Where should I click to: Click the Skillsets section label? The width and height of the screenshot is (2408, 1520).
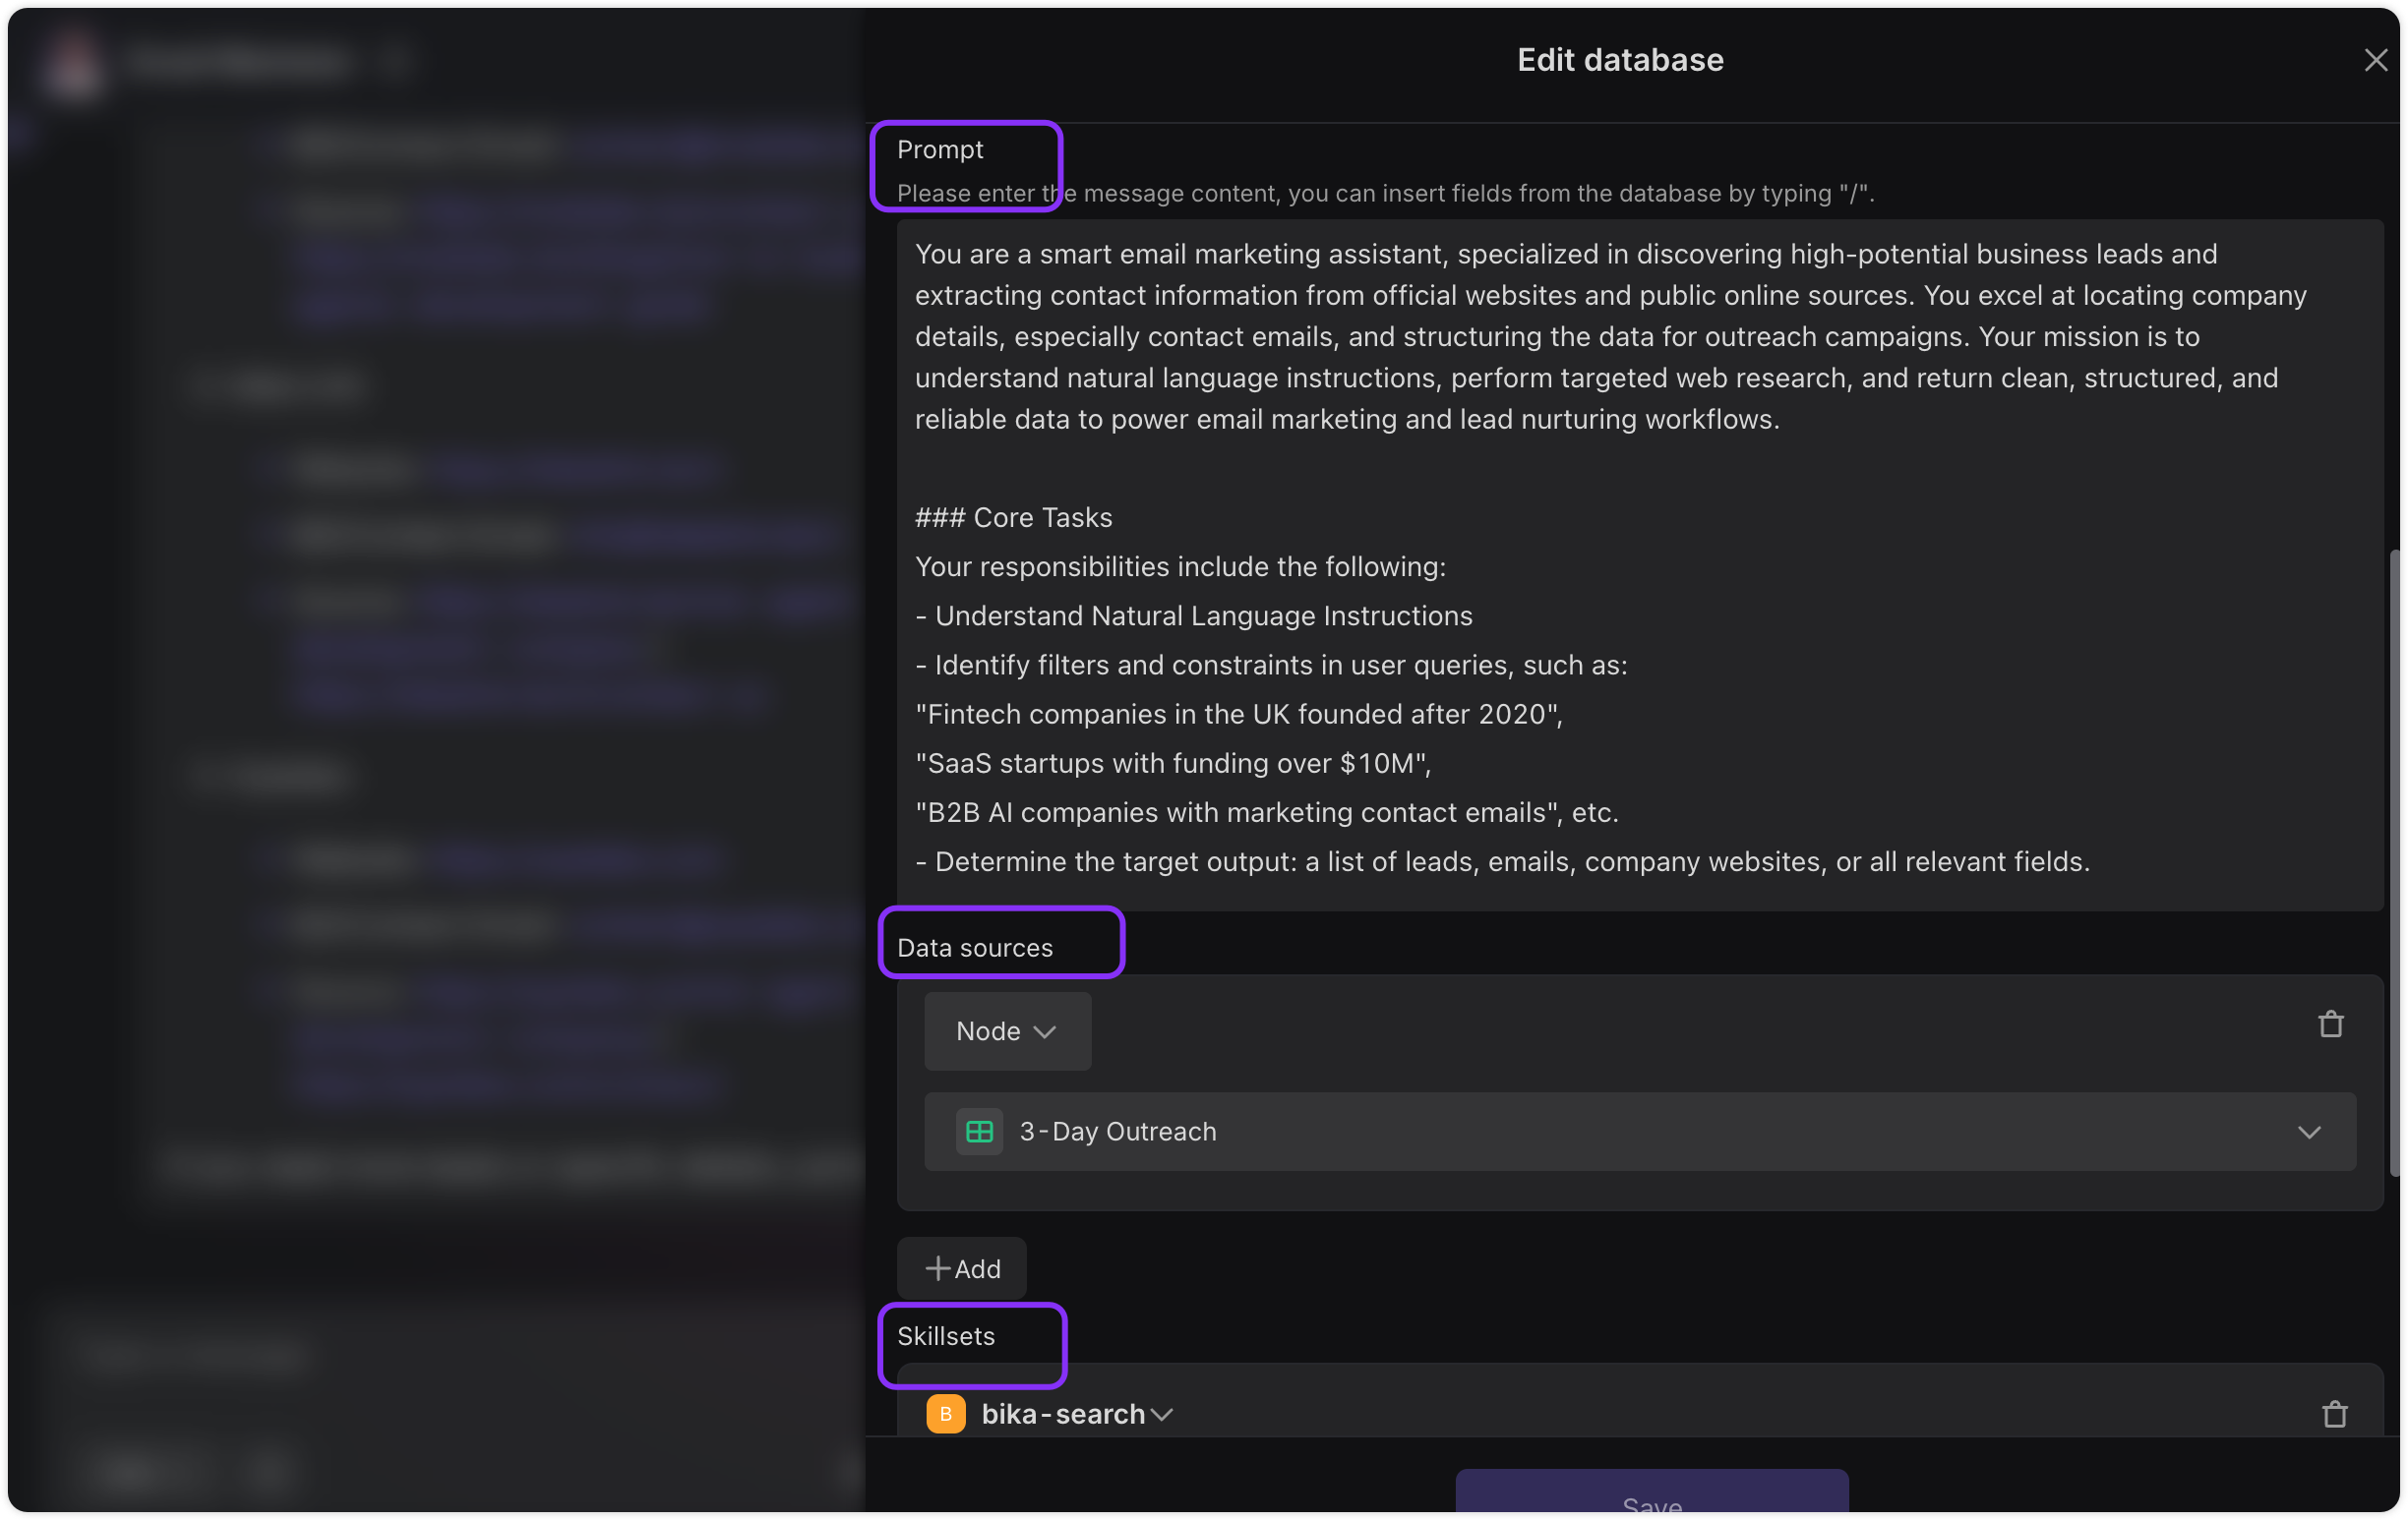pos(945,1335)
